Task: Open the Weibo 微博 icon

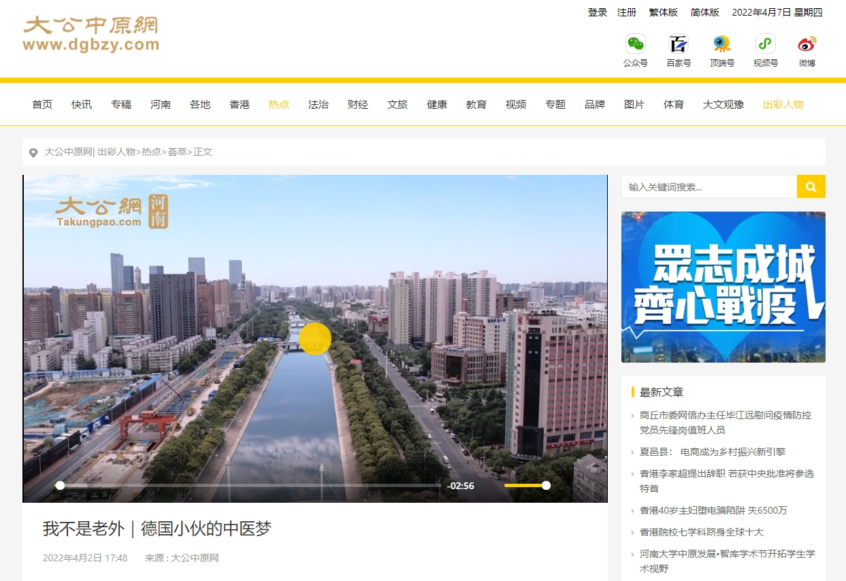Action: (x=807, y=44)
